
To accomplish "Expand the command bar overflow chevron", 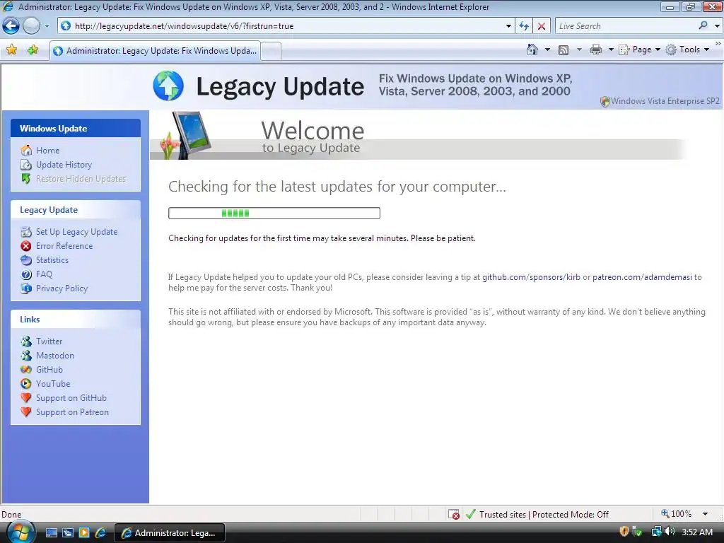I will [718, 43].
